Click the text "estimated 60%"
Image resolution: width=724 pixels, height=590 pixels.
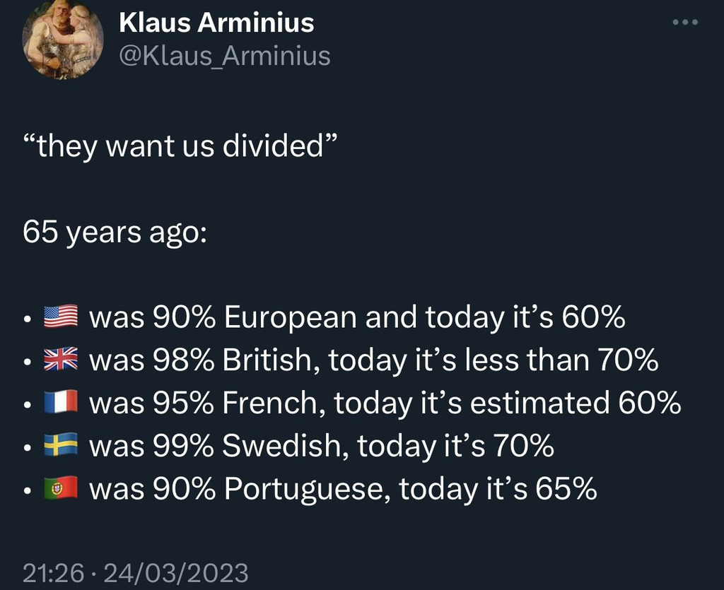pos(576,403)
